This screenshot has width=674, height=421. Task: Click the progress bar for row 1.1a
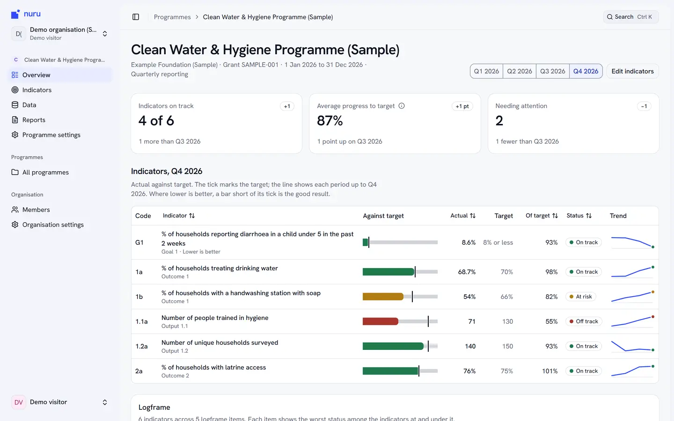coord(400,321)
